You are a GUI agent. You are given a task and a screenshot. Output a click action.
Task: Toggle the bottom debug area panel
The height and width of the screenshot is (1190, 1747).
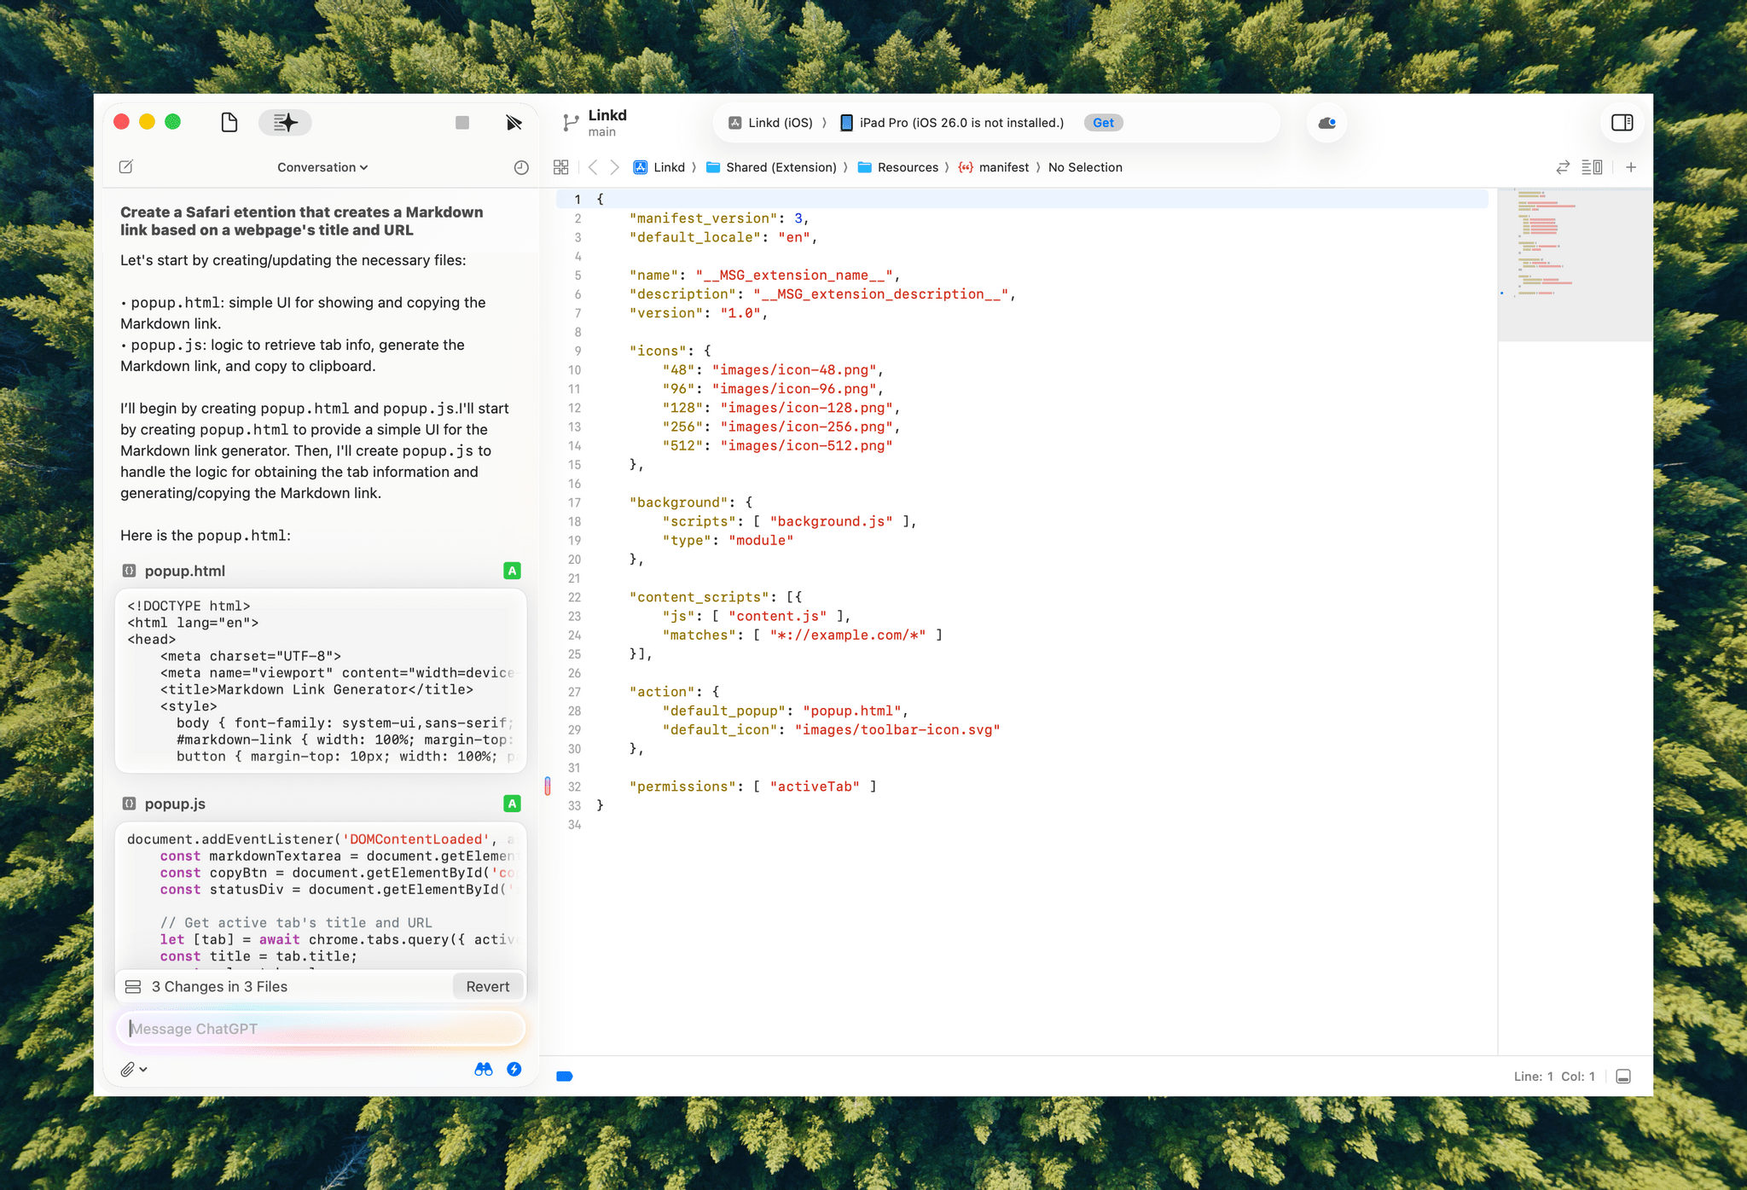tap(1623, 1077)
